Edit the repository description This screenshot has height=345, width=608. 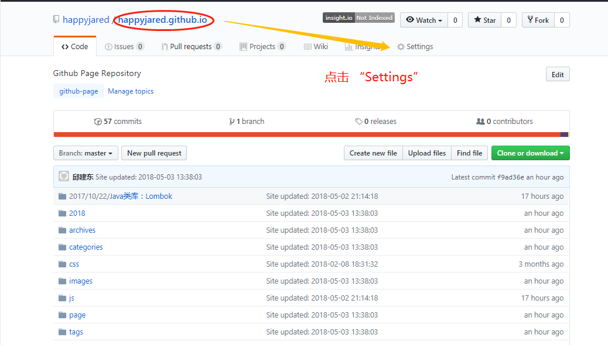(x=558, y=75)
